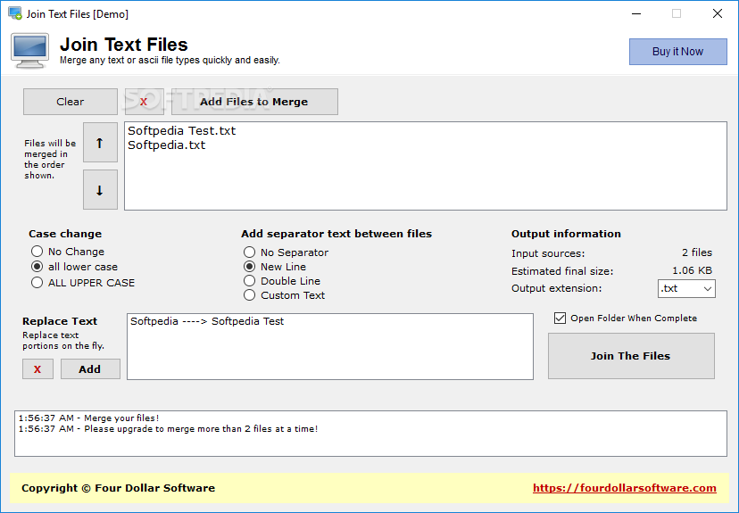Viewport: 739px width, 513px height.
Task: Select Softpedia Test.txt in file list
Action: pyautogui.click(x=181, y=130)
